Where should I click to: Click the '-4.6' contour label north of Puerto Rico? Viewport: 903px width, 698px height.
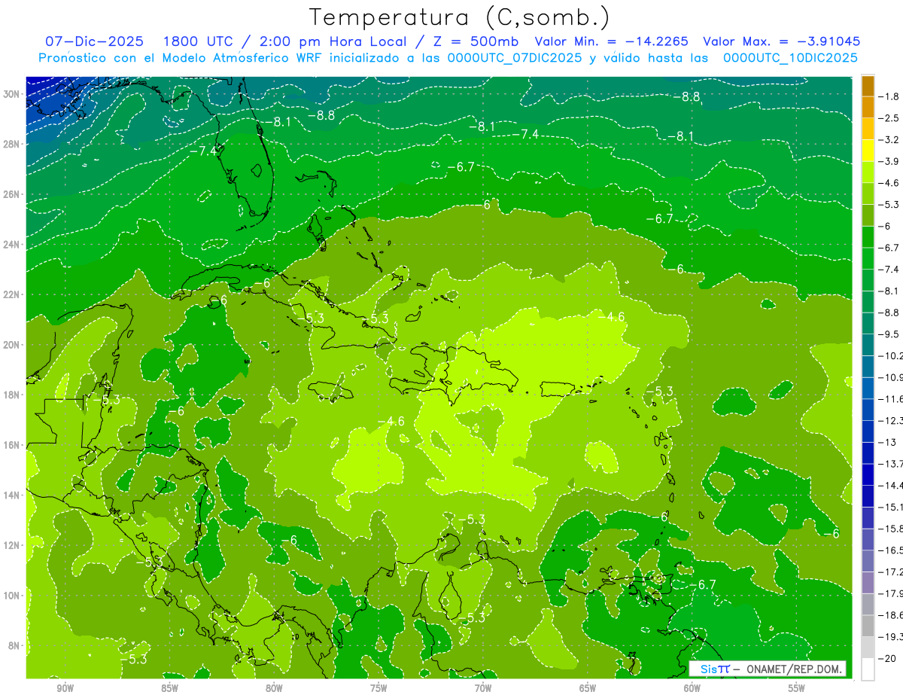tap(613, 317)
